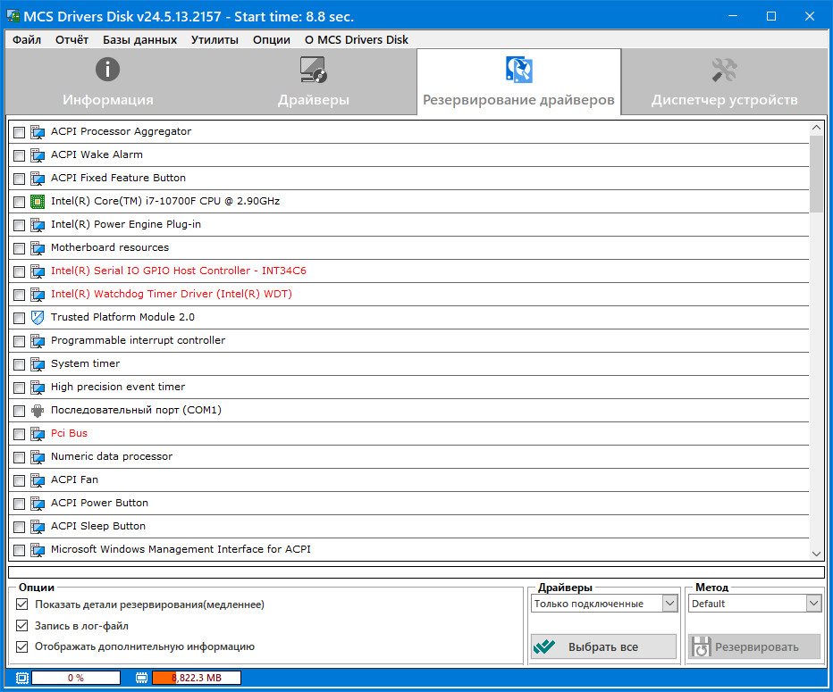Click the green CPU chip icon for Intel Core i7-10700F

tap(38, 202)
